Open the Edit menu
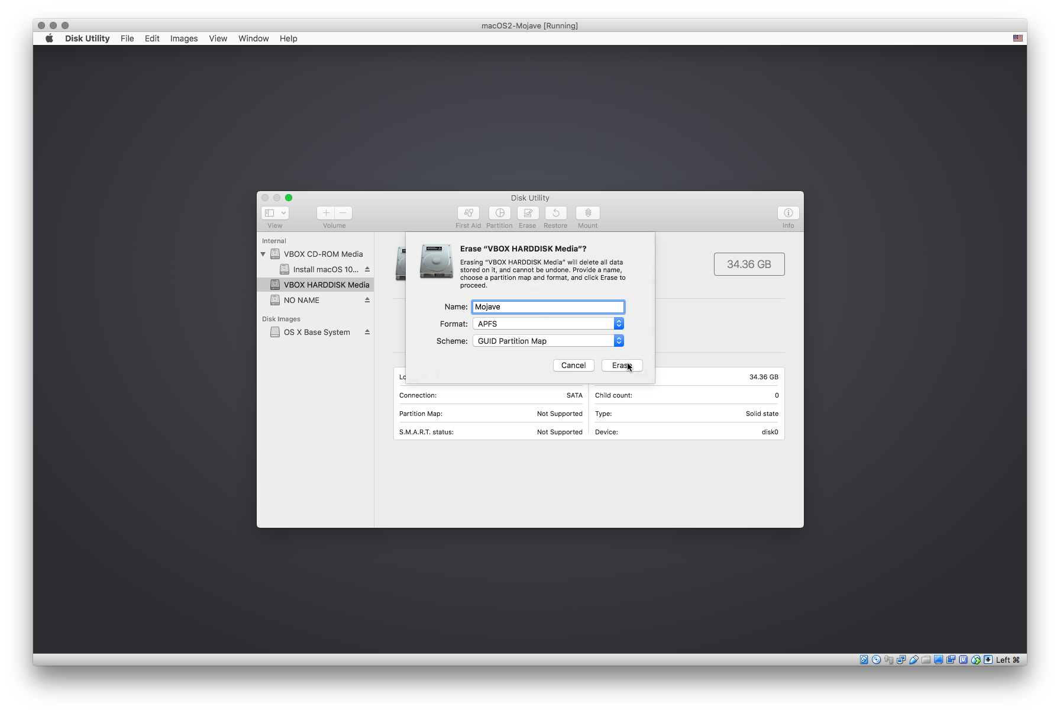The image size is (1060, 713). [x=152, y=38]
